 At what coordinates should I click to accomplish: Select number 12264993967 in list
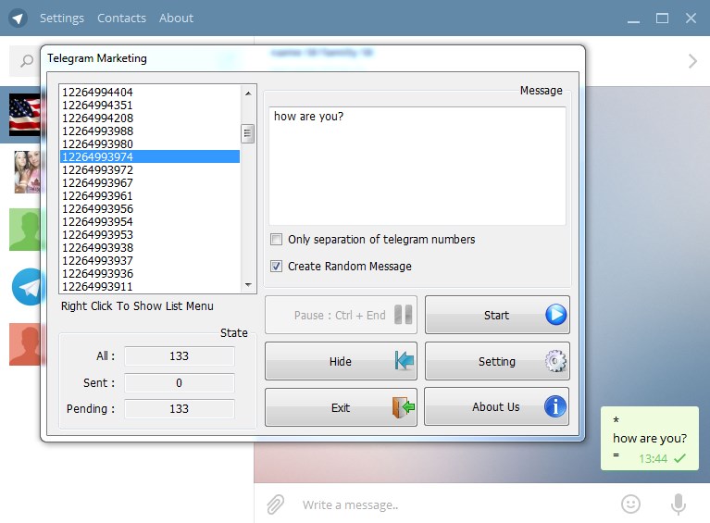[x=150, y=183]
